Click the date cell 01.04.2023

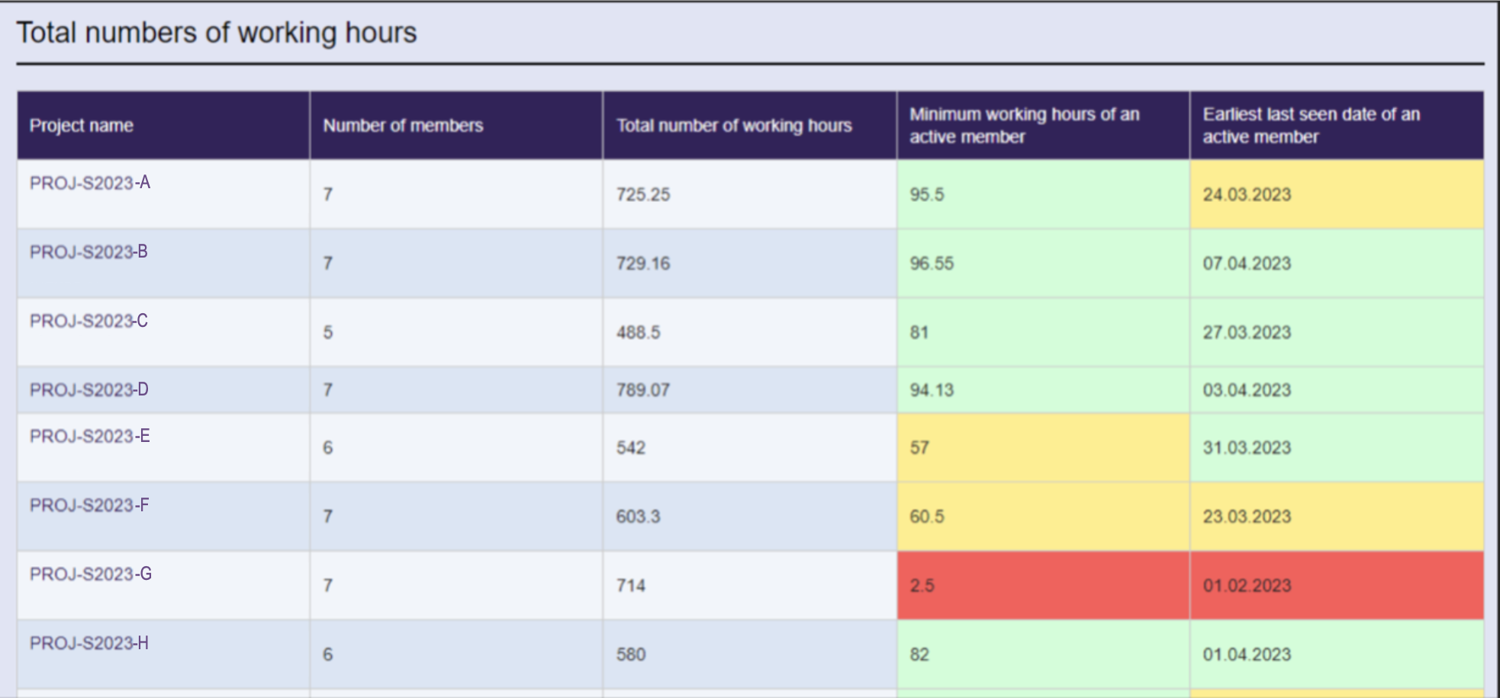click(x=1337, y=655)
